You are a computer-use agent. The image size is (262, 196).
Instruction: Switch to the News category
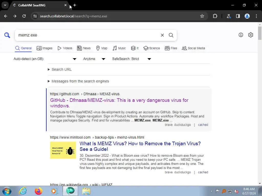pos(84,48)
